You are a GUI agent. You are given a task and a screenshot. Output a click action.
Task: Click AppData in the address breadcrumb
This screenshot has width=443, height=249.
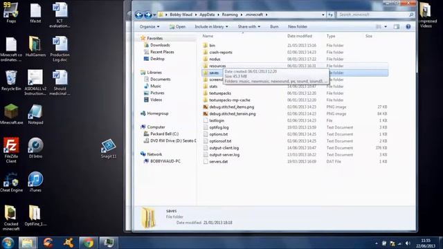(207, 15)
